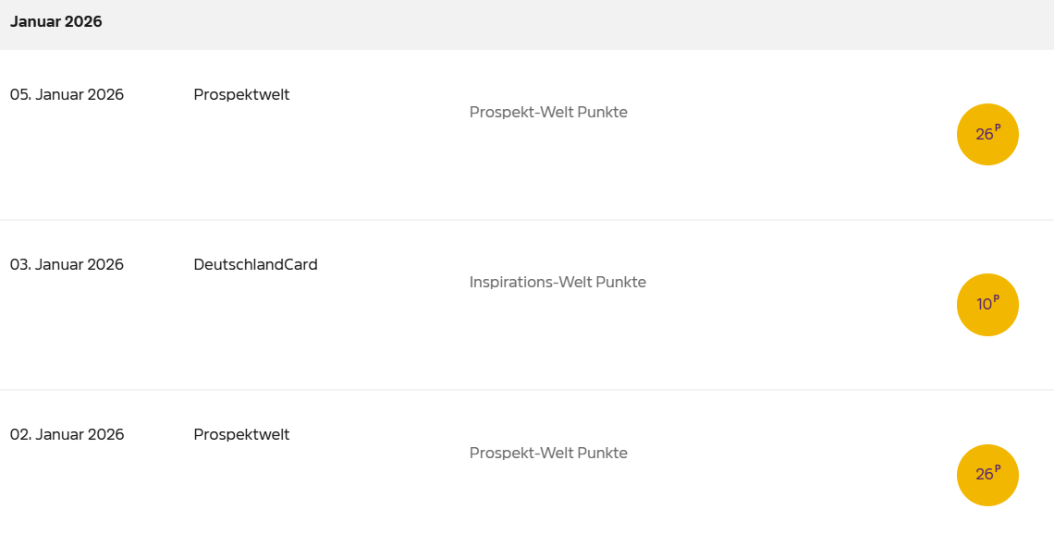Click the number 10 inside the yellow badge
The width and height of the screenshot is (1054, 533).
pyautogui.click(x=984, y=305)
